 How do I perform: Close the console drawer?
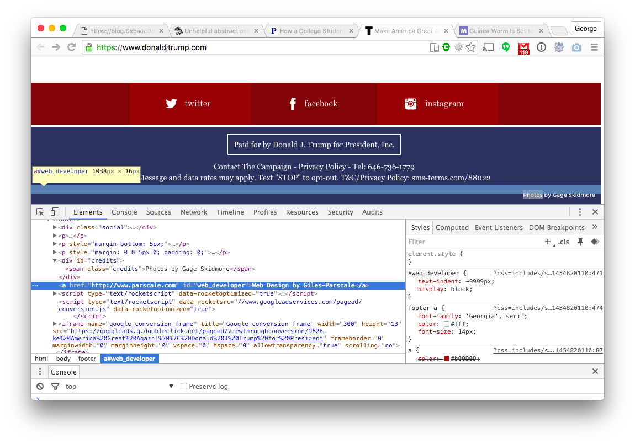(x=595, y=371)
